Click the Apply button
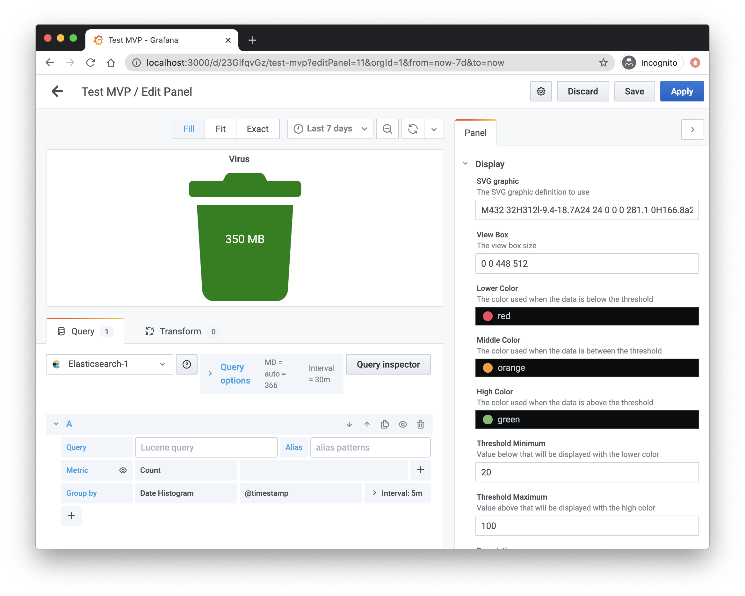Image resolution: width=745 pixels, height=596 pixels. coord(681,91)
